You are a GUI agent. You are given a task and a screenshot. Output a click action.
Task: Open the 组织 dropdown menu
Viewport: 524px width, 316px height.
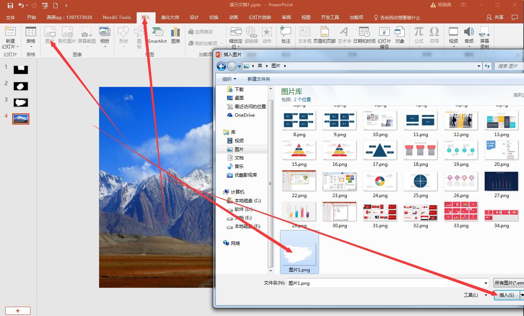[229, 79]
